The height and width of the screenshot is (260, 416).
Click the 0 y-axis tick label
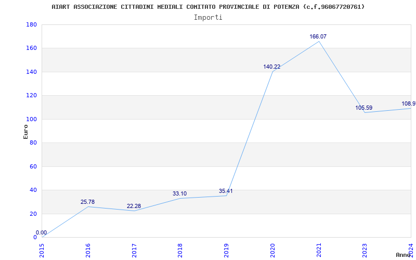35,237
